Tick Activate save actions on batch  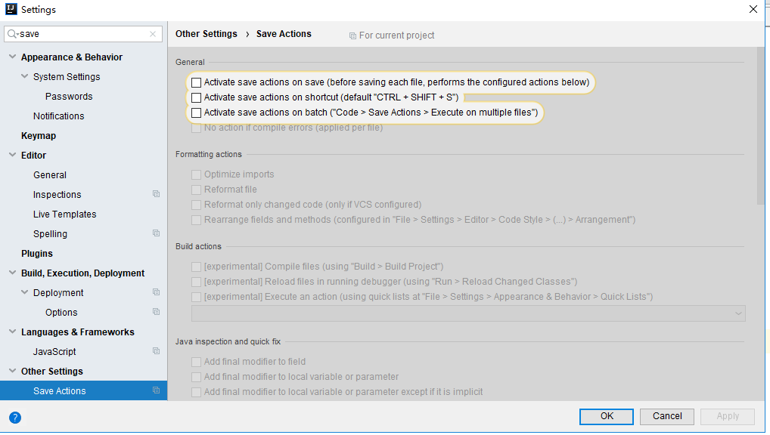point(197,113)
